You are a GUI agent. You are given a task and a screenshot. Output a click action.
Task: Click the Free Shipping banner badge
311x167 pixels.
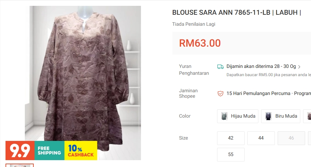[x=50, y=151]
